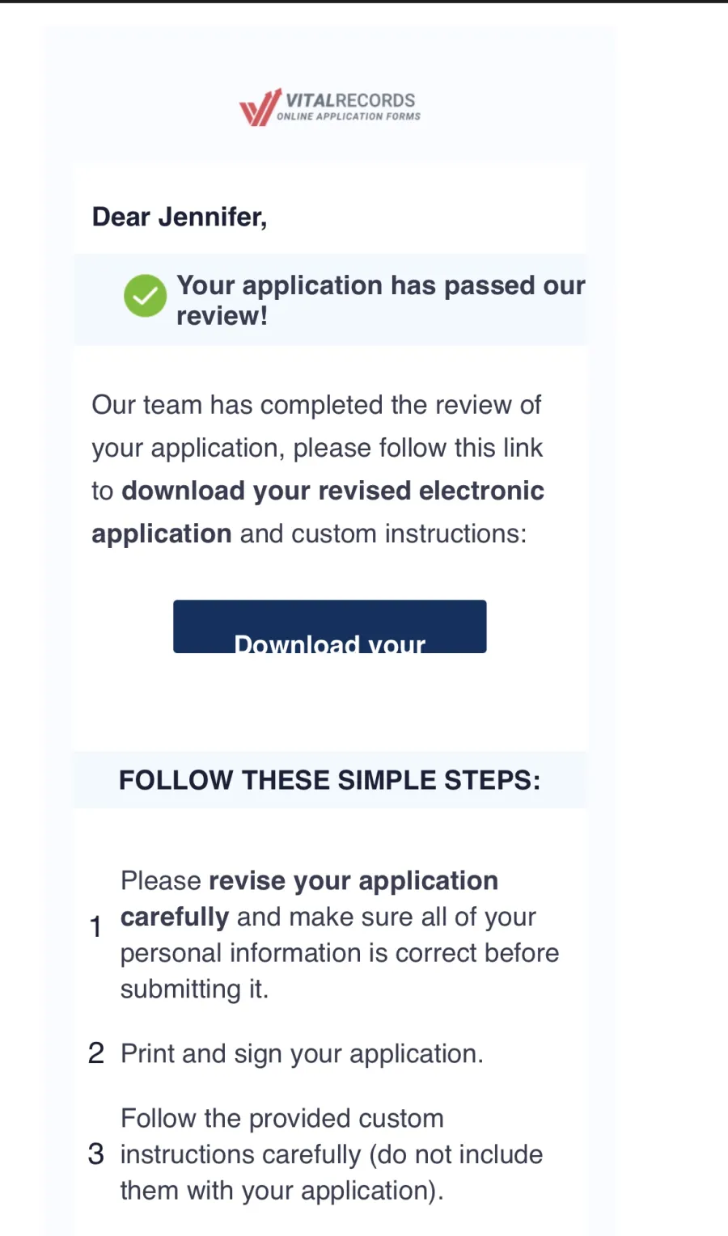This screenshot has width=728, height=1236.
Task: Tap 'Your application has passed our review!' heading
Action: click(x=380, y=300)
